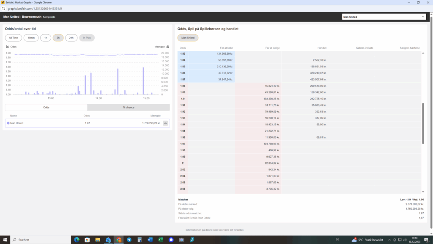Screen dimensions: 433x244
Task: Open the Man United selection dropdown
Action: (384, 17)
